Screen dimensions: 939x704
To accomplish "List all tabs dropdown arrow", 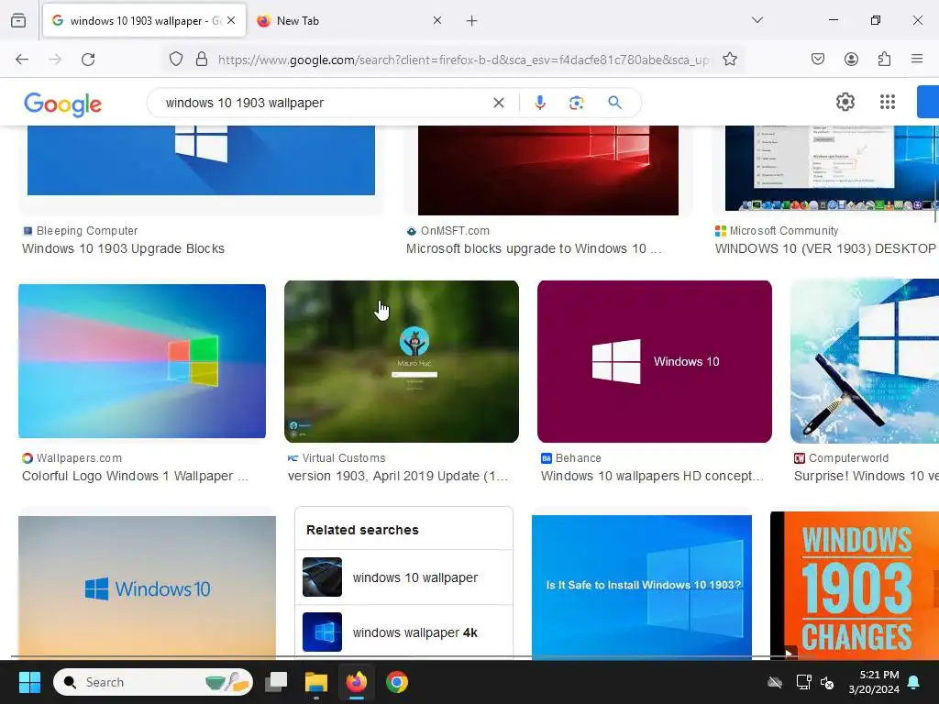I will point(757,20).
